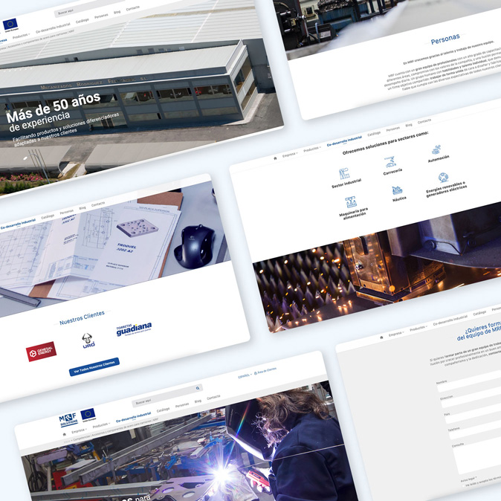The height and width of the screenshot is (501, 501).
Task: Open Catálogo in the clients page menu
Action: tap(48, 216)
